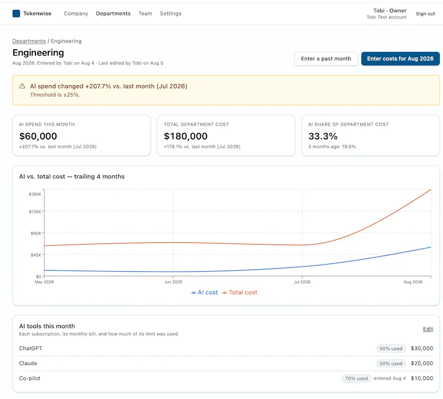Click the 70% used badge for Co-pilot
This screenshot has height=399, width=443.
(357, 379)
